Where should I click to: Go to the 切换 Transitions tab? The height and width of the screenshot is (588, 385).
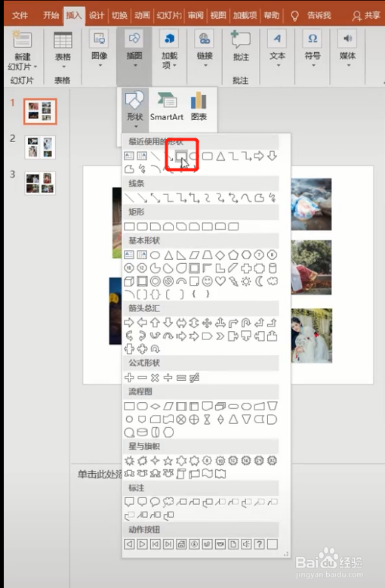119,15
